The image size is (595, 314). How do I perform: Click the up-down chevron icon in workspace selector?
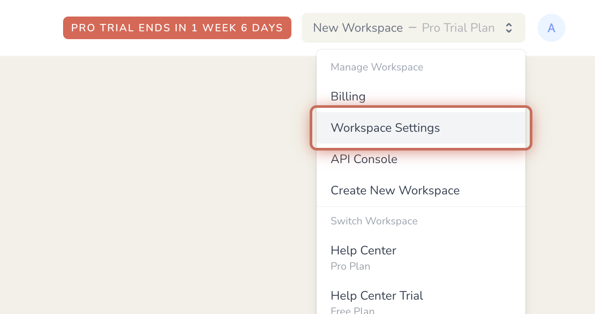coord(508,28)
